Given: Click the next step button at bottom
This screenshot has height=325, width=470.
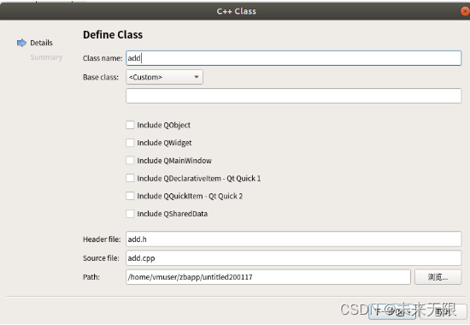Looking at the screenshot, I should pyautogui.click(x=392, y=312).
